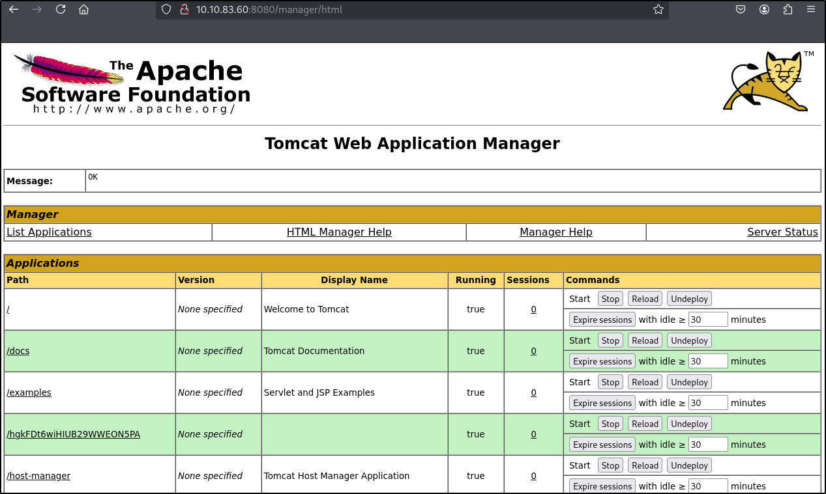Screen dimensions: 826x494
Task: Open the Firefox hamburger menu
Action: tap(811, 10)
